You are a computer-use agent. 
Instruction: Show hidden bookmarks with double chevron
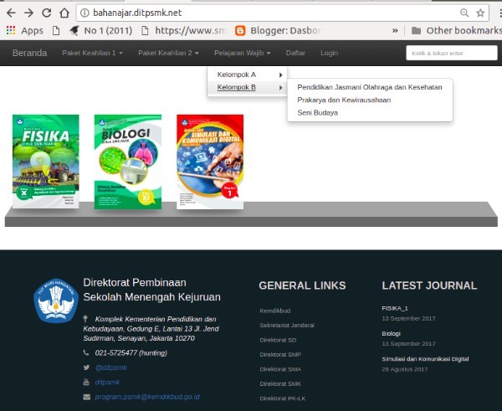pos(396,30)
